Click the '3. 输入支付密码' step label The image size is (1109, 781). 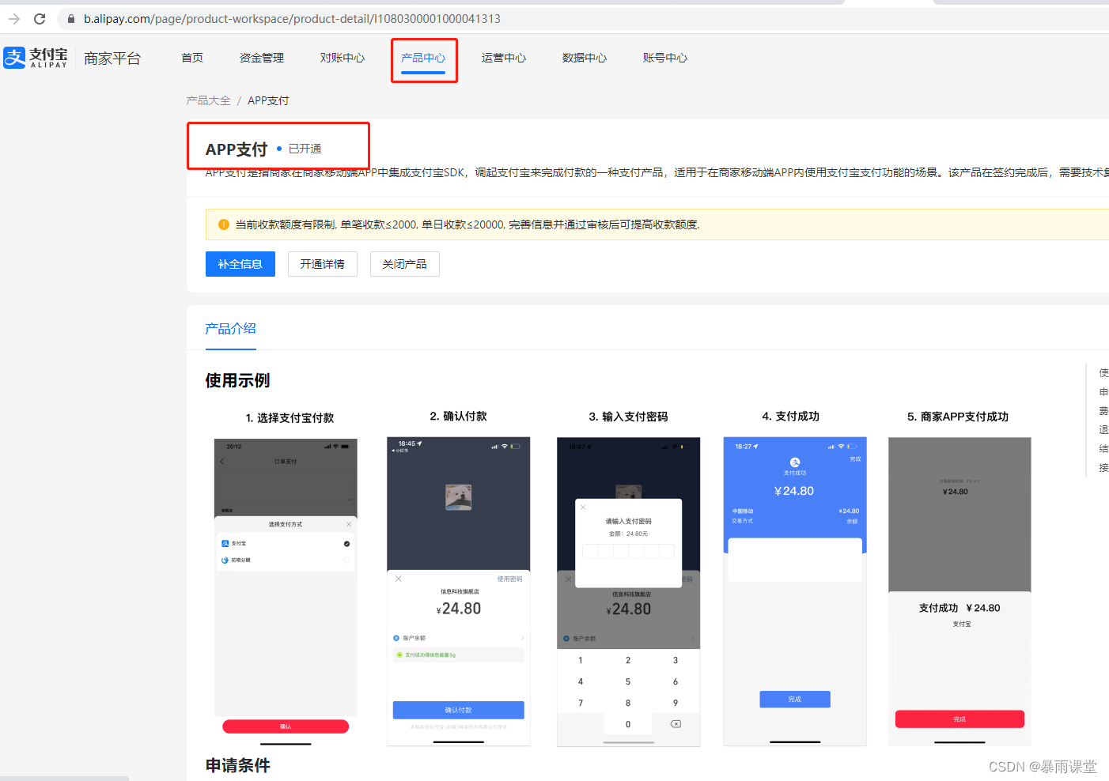(628, 417)
